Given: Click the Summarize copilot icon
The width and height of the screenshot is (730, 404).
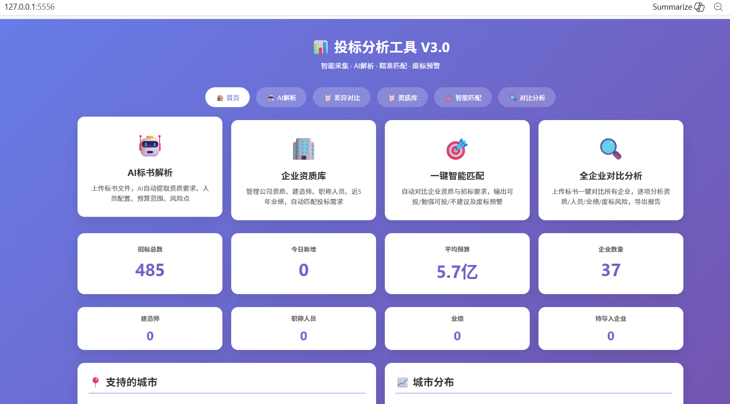Looking at the screenshot, I should click(700, 7).
